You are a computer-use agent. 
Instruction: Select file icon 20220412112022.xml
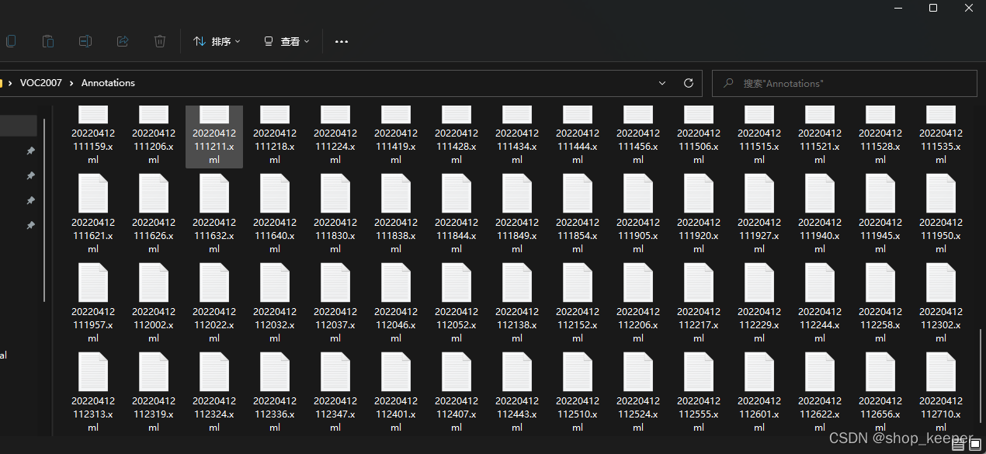point(214,282)
